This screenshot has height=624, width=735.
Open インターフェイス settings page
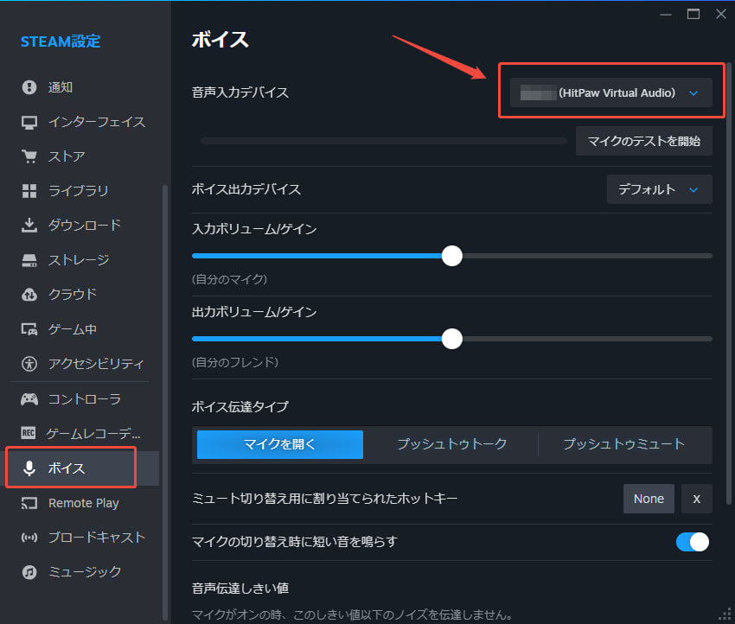(x=97, y=122)
